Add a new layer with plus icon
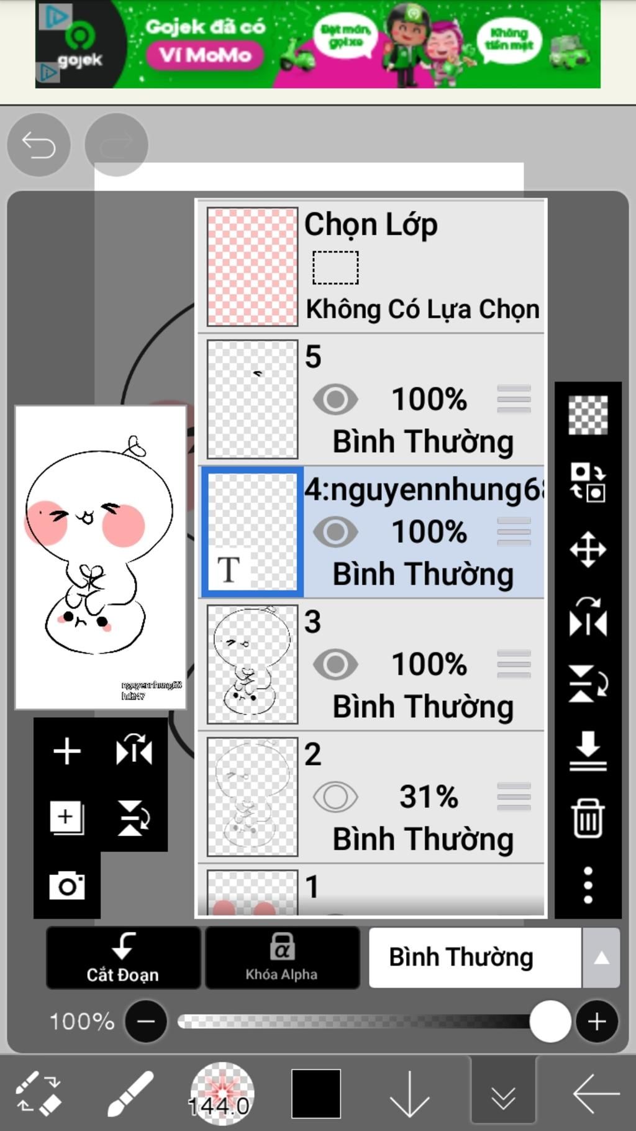The height and width of the screenshot is (1131, 636). pos(67,751)
